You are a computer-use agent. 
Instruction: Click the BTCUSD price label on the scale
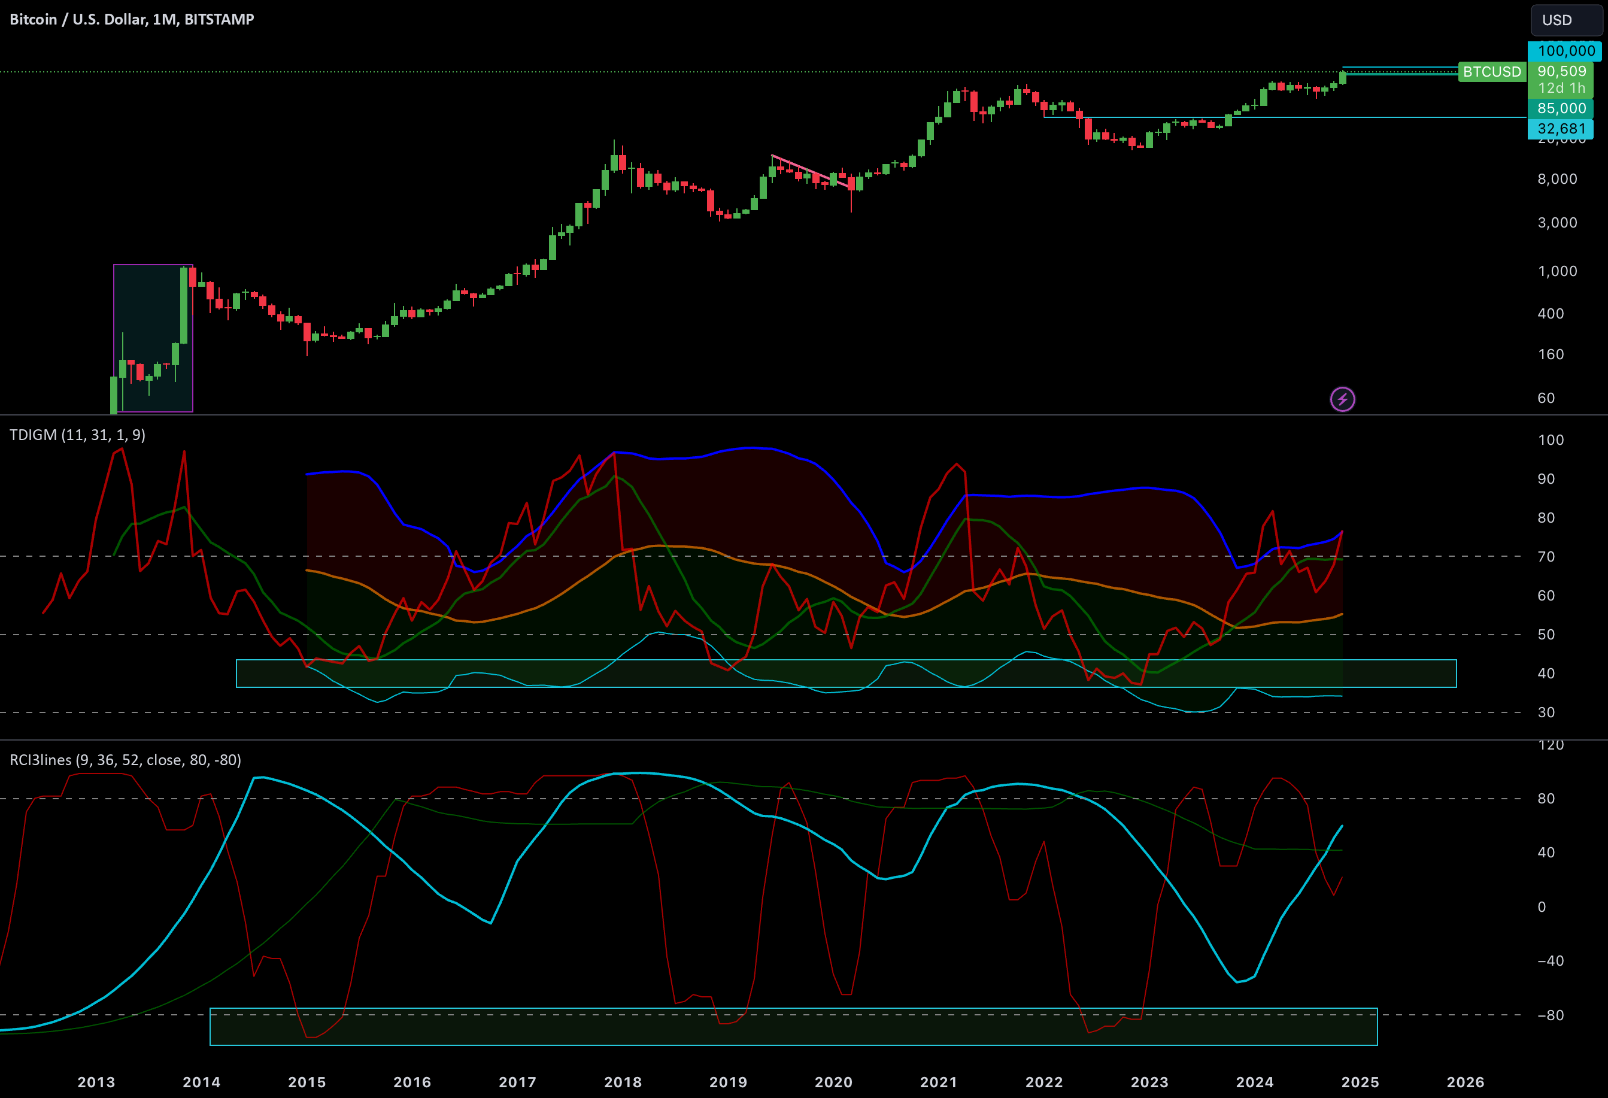tap(1492, 71)
